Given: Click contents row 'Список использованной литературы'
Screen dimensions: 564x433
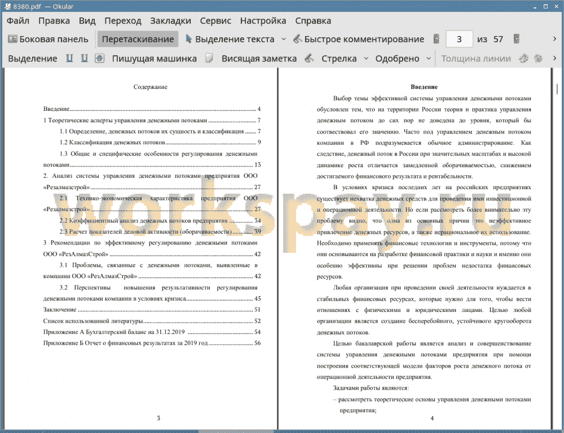Looking at the screenshot, I should coord(152,320).
